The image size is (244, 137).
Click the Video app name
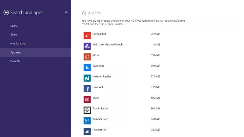(x=96, y=98)
